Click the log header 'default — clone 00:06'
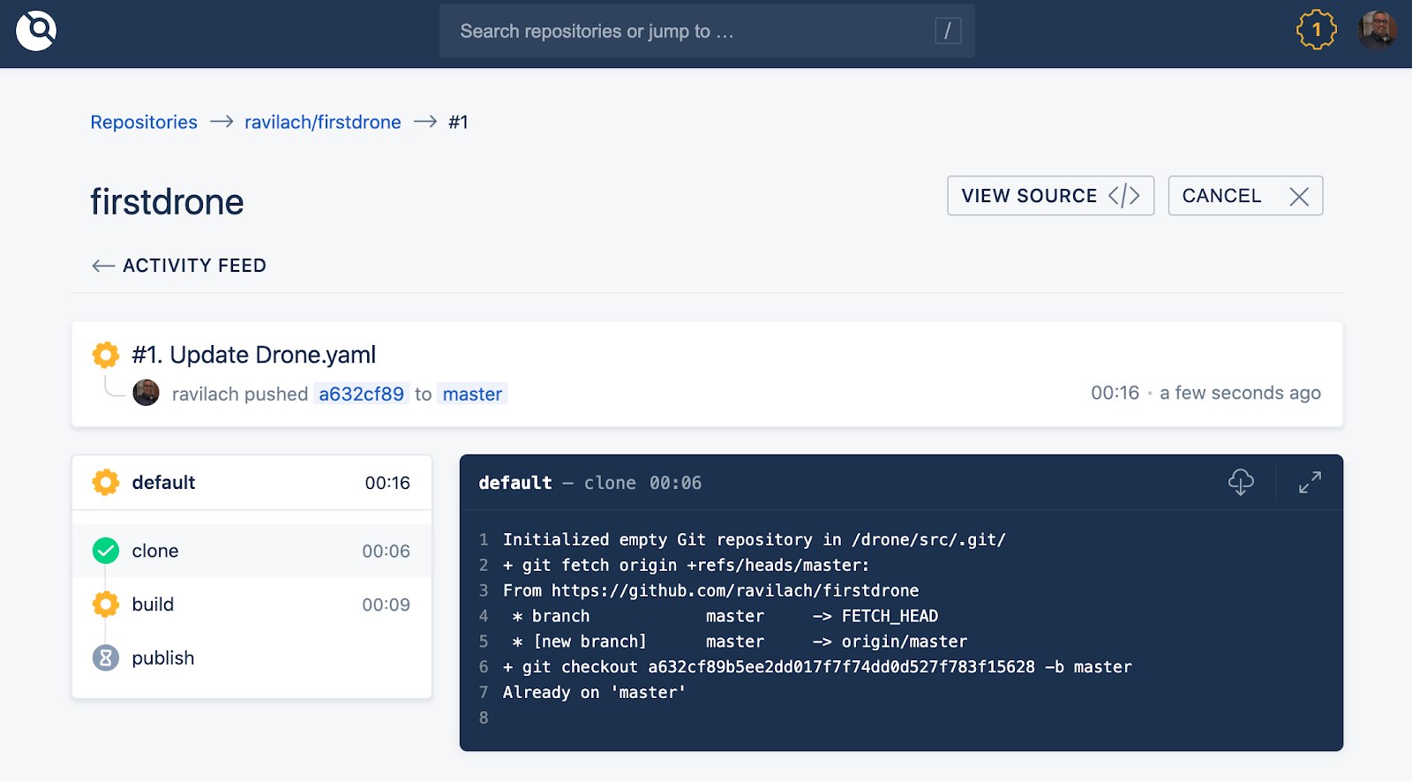 point(590,483)
